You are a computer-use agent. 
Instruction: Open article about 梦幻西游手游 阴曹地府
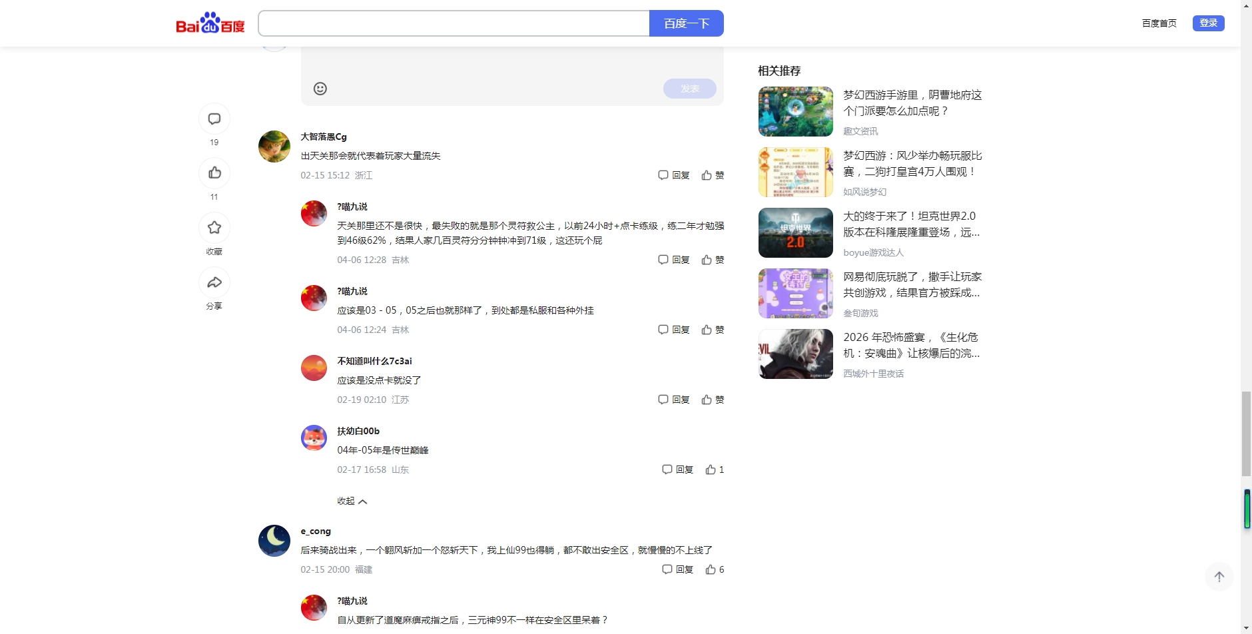[912, 103]
